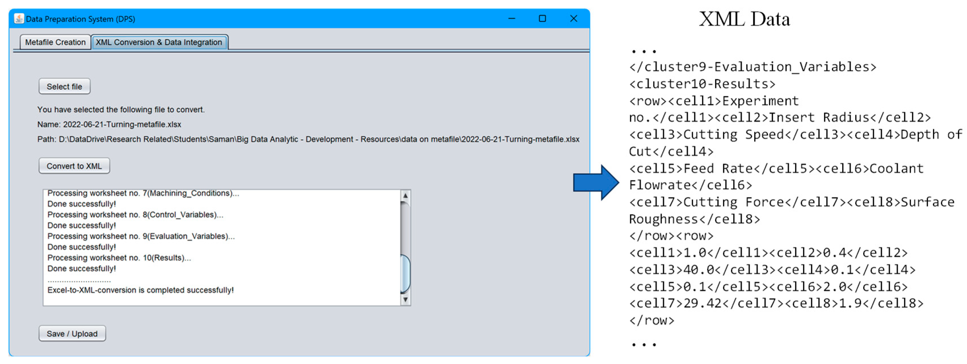Click the window title text

tap(80, 19)
